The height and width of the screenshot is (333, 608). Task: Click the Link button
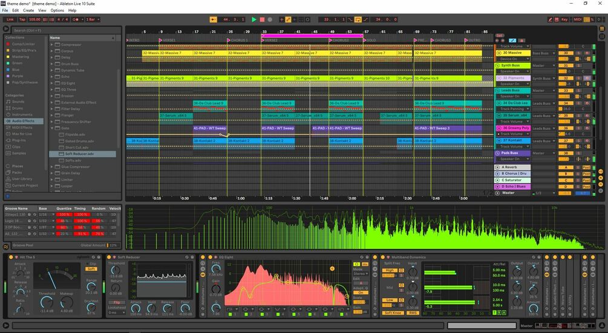click(10, 19)
